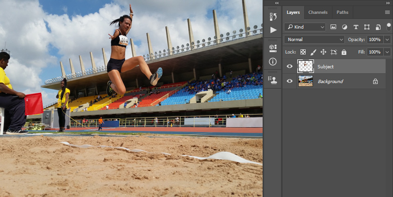Screen dimensions: 393x197
Task: Open the Info panel icon
Action: 273,61
